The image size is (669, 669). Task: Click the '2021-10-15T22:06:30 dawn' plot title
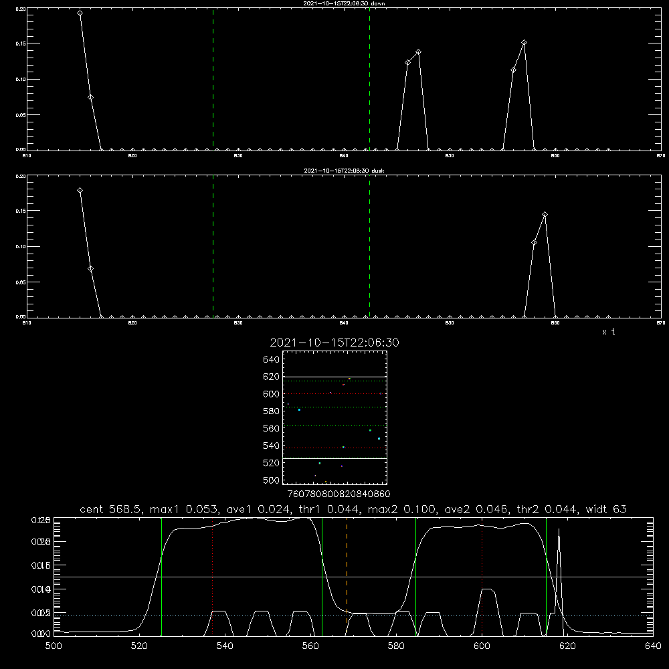[x=344, y=3]
